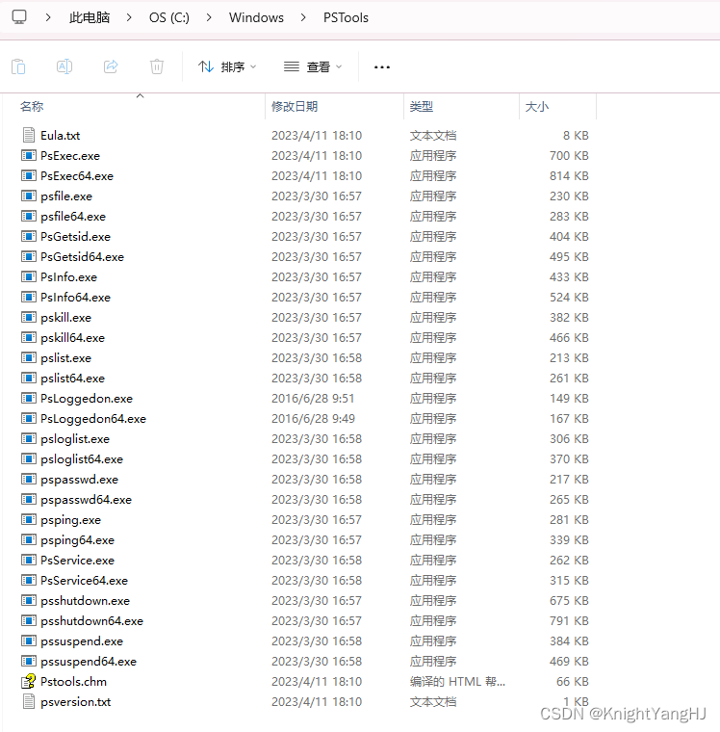Select the PsGetsid64.exe file icon
The width and height of the screenshot is (720, 732).
point(29,256)
